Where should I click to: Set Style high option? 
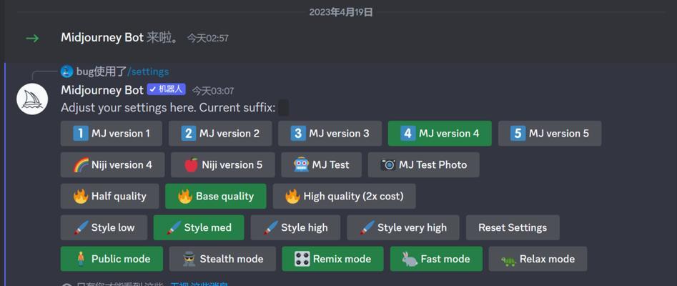coord(295,227)
